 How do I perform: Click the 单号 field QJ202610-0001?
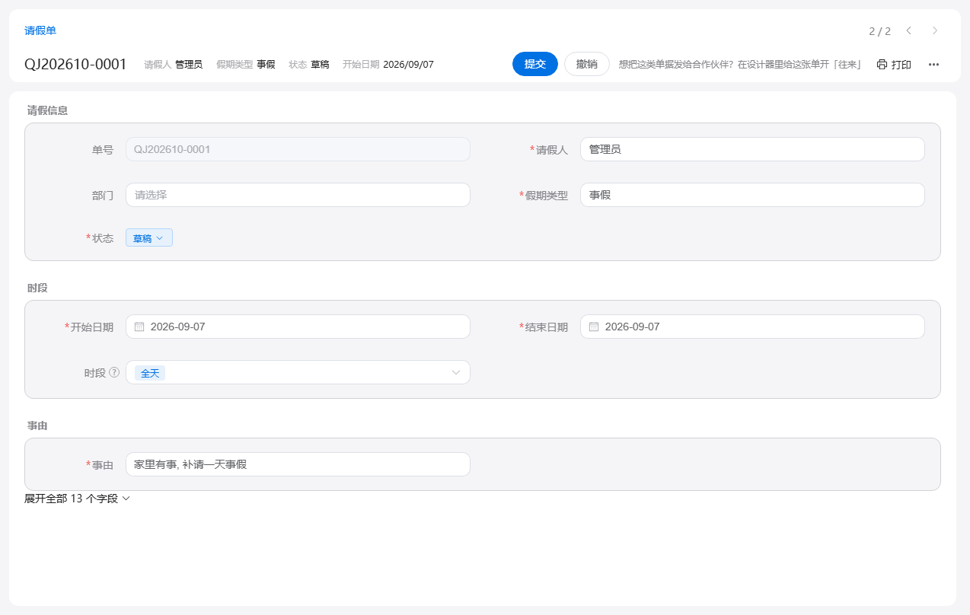pos(298,149)
